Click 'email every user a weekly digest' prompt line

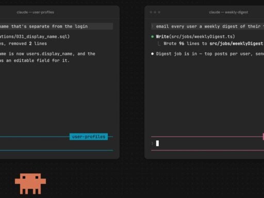tap(207, 26)
